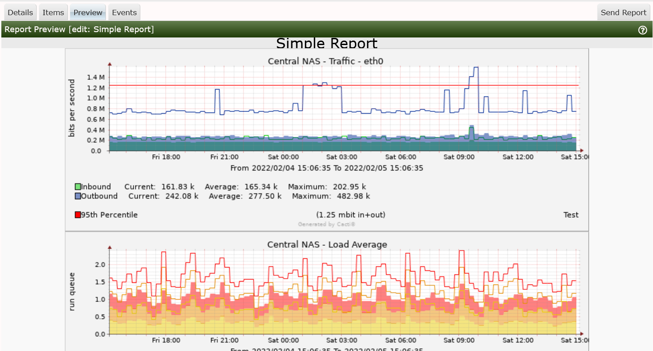Open the help question mark icon
This screenshot has width=653, height=351.
[x=643, y=30]
